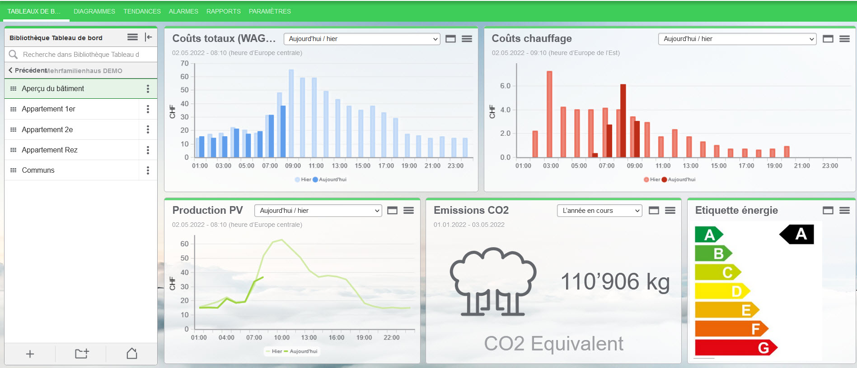Expand the Emissions CO2 period dropdown

tap(599, 211)
